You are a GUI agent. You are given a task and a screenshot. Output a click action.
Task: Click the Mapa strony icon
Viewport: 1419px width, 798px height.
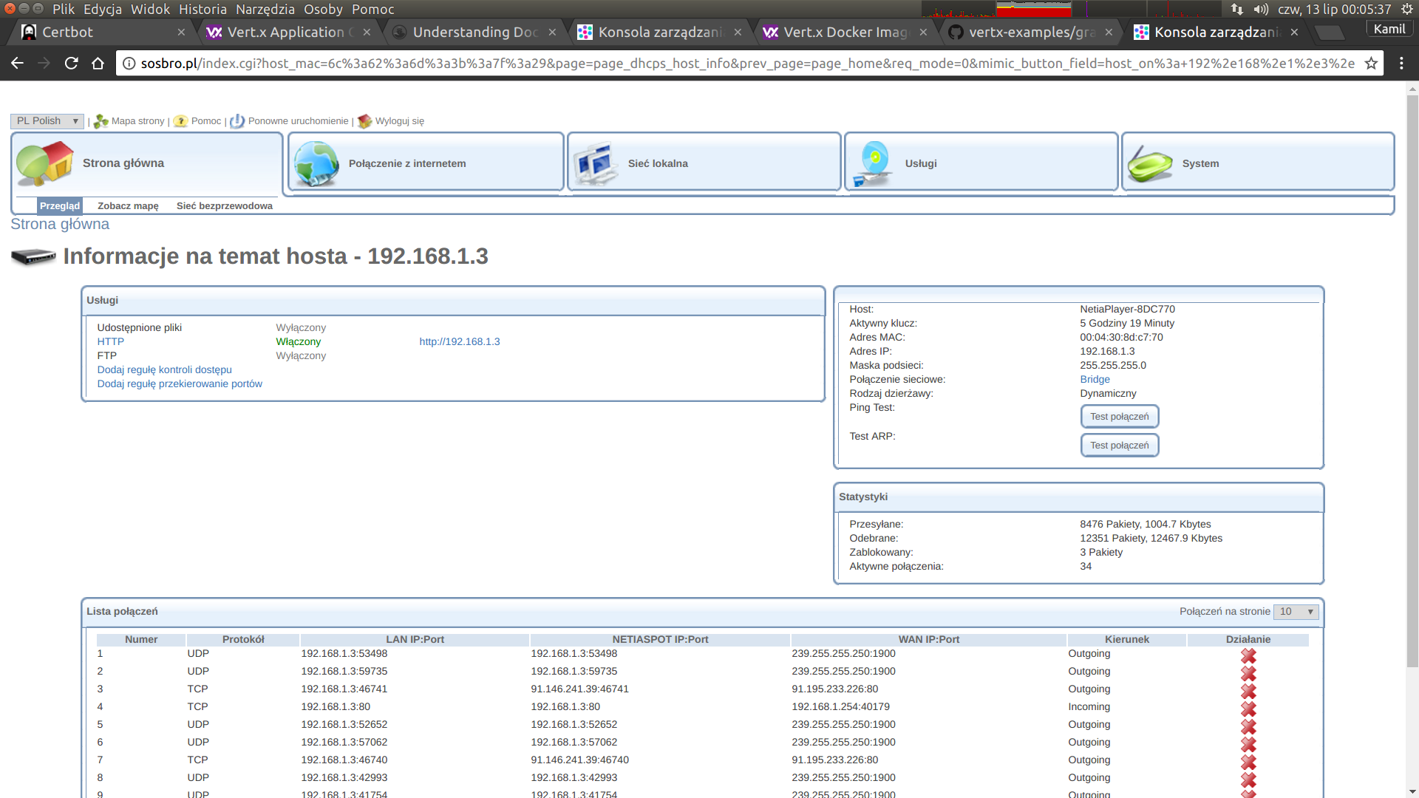coord(101,121)
